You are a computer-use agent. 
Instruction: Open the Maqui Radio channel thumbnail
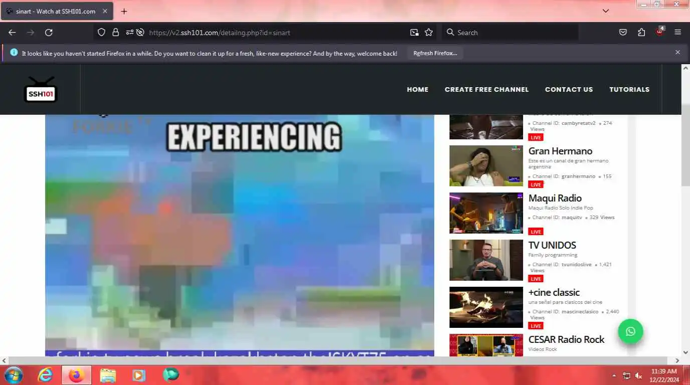(486, 213)
